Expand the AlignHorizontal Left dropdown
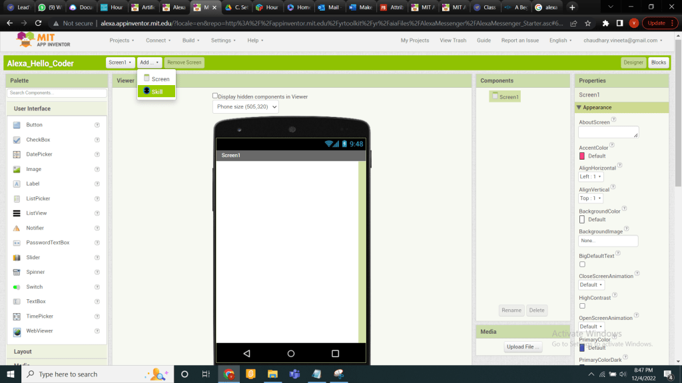 [591, 177]
